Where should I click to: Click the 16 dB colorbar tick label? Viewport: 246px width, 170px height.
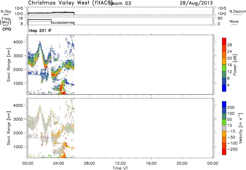pos(229,65)
